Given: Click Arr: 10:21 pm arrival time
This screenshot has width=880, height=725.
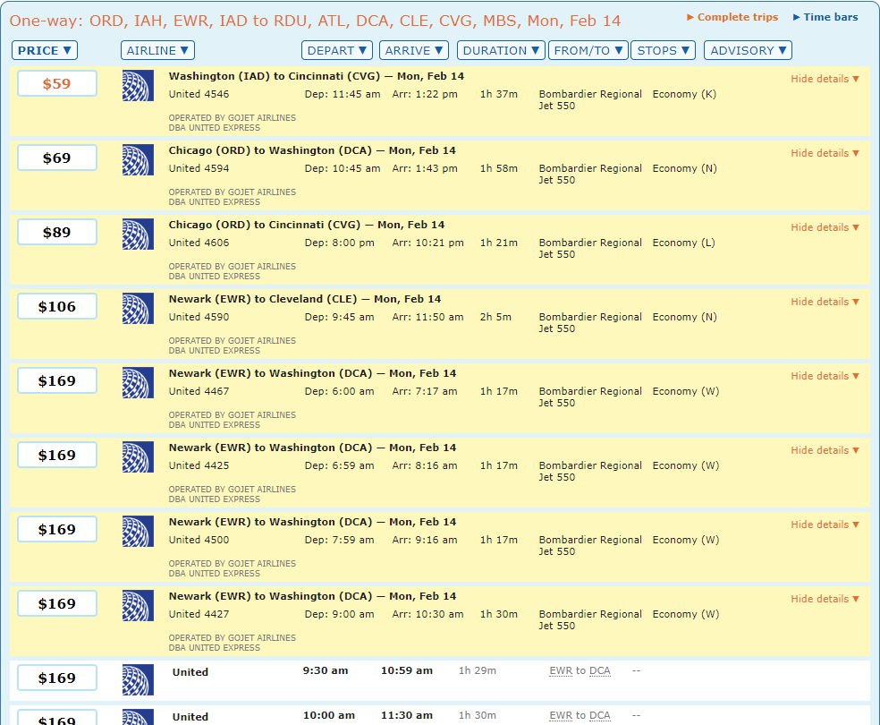Looking at the screenshot, I should [428, 243].
